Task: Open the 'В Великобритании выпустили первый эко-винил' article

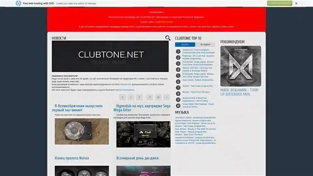Action: [77, 108]
